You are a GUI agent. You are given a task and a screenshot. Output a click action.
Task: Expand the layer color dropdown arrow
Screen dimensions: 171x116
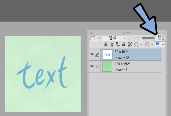[x=163, y=44]
